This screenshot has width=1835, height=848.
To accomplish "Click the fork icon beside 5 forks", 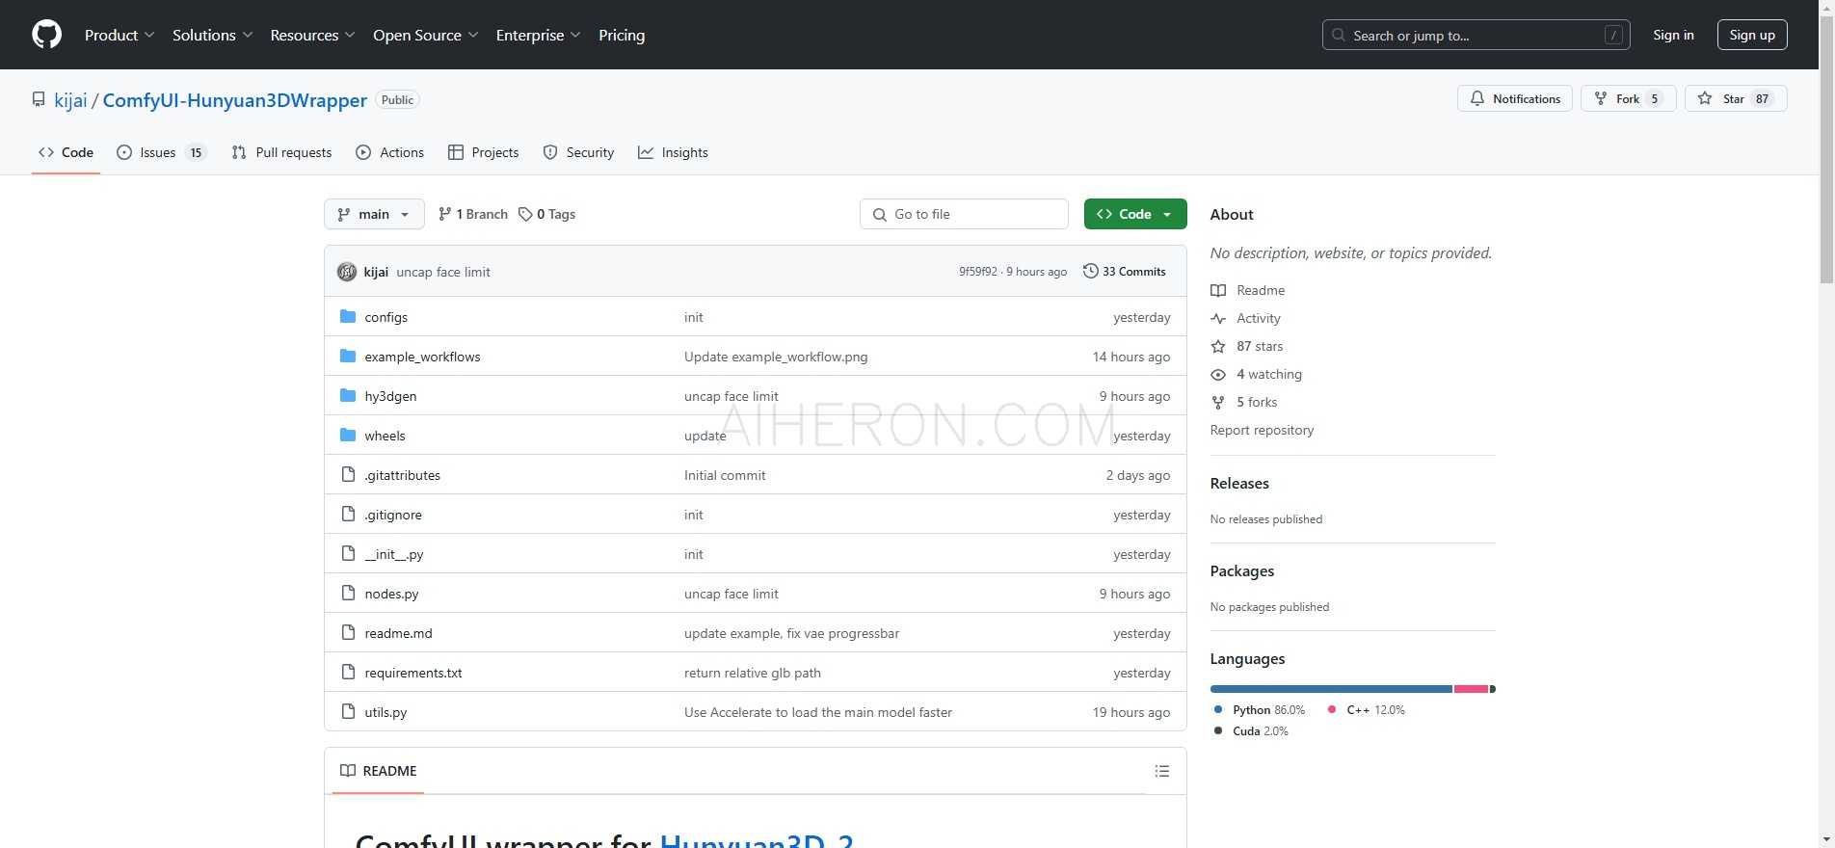I will click(x=1218, y=402).
